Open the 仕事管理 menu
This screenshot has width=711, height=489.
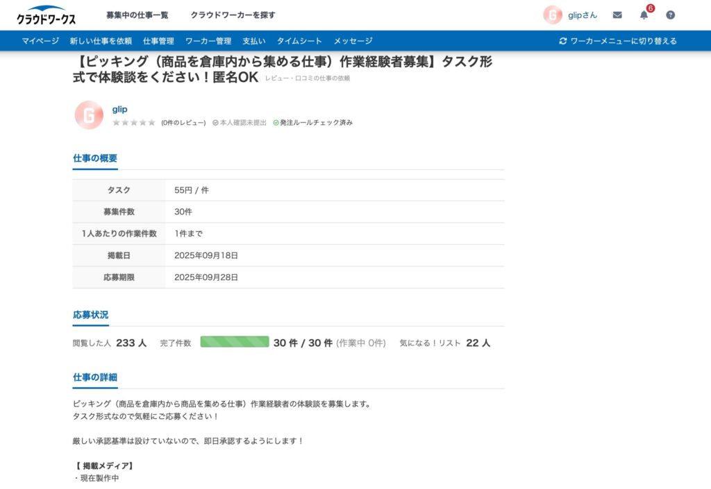point(158,41)
